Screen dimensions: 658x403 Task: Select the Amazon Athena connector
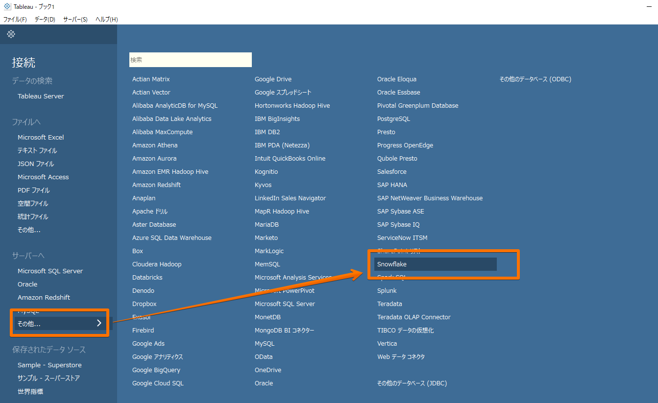(x=155, y=145)
